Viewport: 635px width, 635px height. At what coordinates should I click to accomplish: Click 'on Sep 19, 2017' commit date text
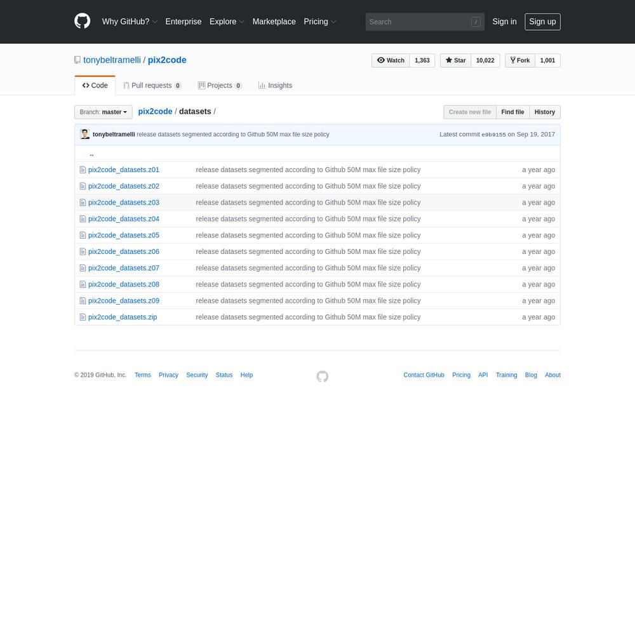coord(531,135)
